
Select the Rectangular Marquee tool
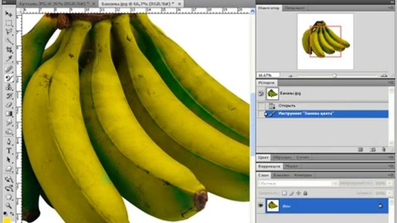[9, 23]
